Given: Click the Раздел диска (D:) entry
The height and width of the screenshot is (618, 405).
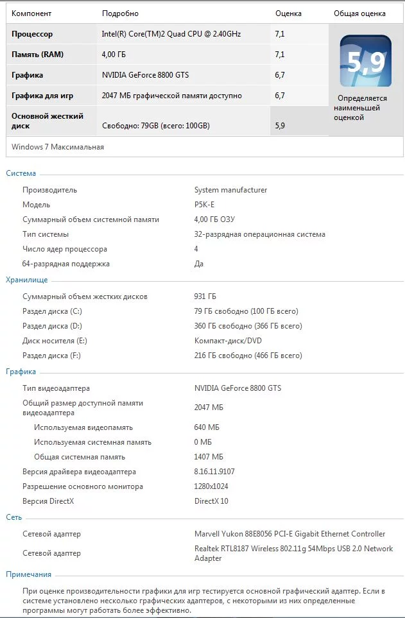Looking at the screenshot, I should [52, 326].
